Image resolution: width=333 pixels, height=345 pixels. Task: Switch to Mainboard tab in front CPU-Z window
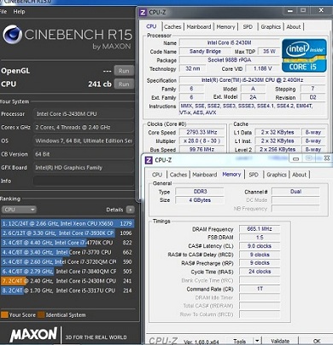pos(205,175)
